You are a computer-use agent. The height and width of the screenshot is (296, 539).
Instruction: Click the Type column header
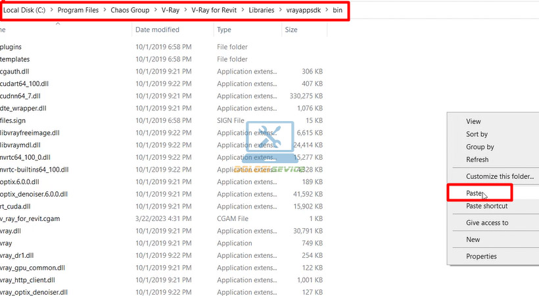pos(224,30)
